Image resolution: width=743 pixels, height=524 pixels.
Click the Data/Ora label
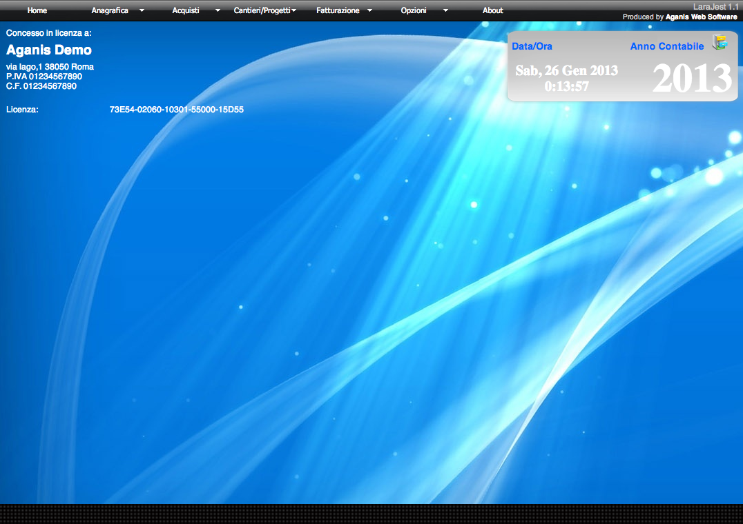tap(532, 46)
